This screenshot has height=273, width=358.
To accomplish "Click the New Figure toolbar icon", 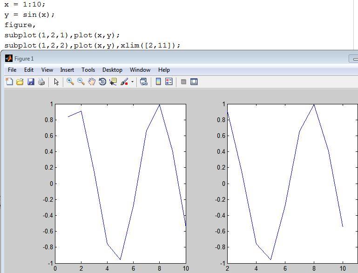I will tap(9, 82).
